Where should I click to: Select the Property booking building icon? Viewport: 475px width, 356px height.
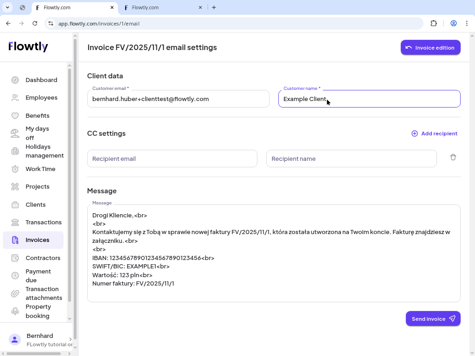(15, 311)
